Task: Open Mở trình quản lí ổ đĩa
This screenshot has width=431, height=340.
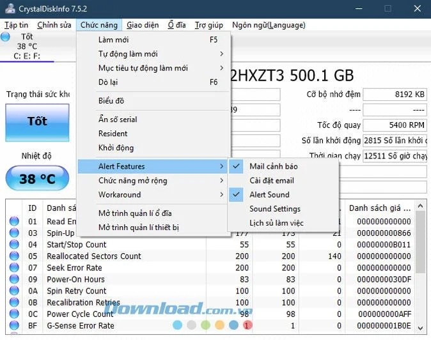Action: pos(154,213)
